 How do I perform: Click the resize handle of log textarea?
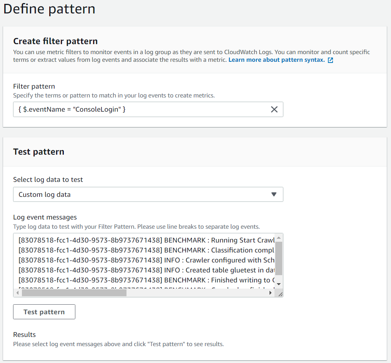280,294
